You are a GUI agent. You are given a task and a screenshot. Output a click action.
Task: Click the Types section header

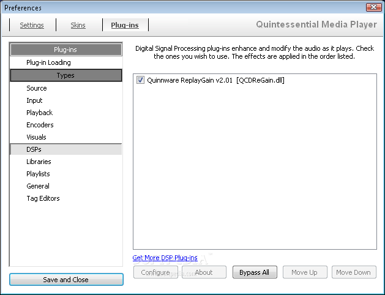click(x=66, y=75)
